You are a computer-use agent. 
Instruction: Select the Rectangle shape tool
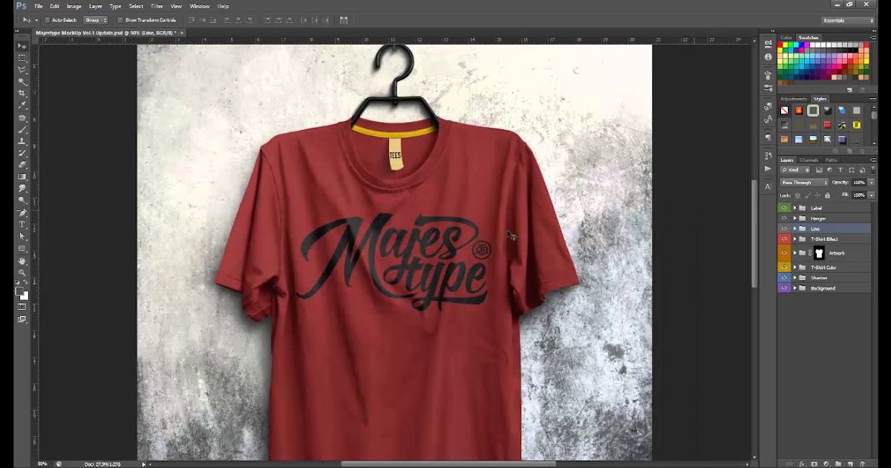22,248
